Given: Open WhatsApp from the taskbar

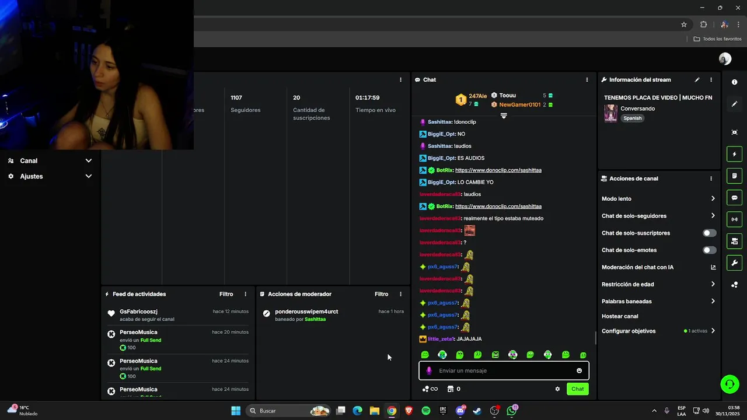Looking at the screenshot, I should (x=512, y=411).
